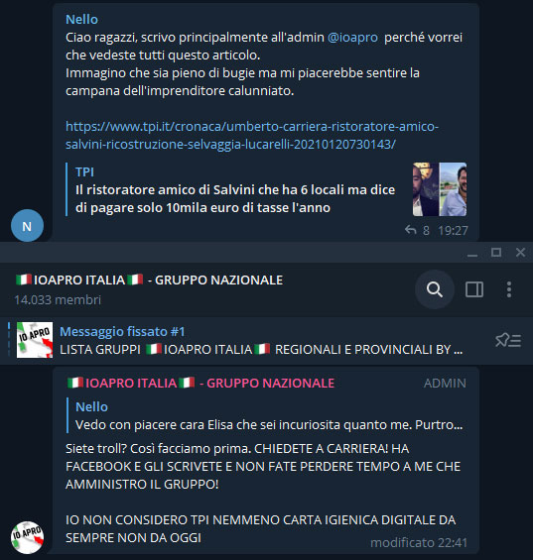
Task: Open the three-dot chat options menu
Action: 509,289
